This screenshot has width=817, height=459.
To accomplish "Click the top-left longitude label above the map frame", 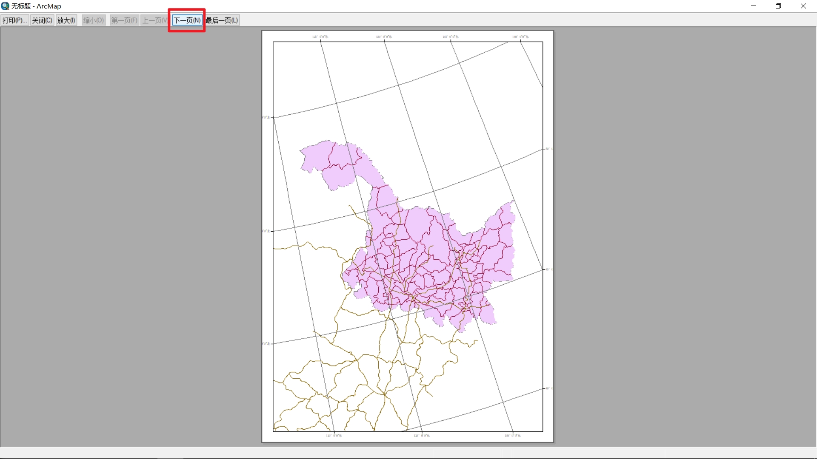I will coord(320,37).
